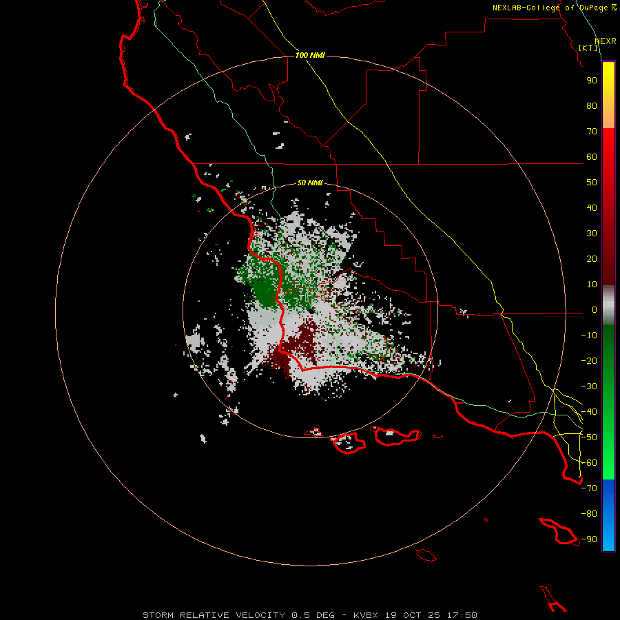The height and width of the screenshot is (620, 620).
Task: Click the "KVBX" station identifier
Action: (366, 615)
